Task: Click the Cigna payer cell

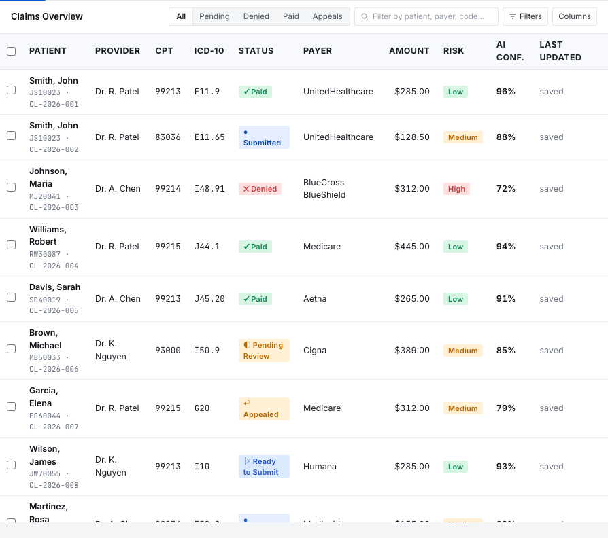Action: point(315,350)
